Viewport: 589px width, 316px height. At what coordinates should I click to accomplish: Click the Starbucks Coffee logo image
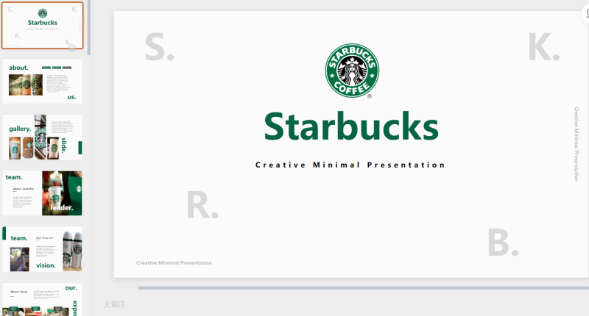[352, 71]
